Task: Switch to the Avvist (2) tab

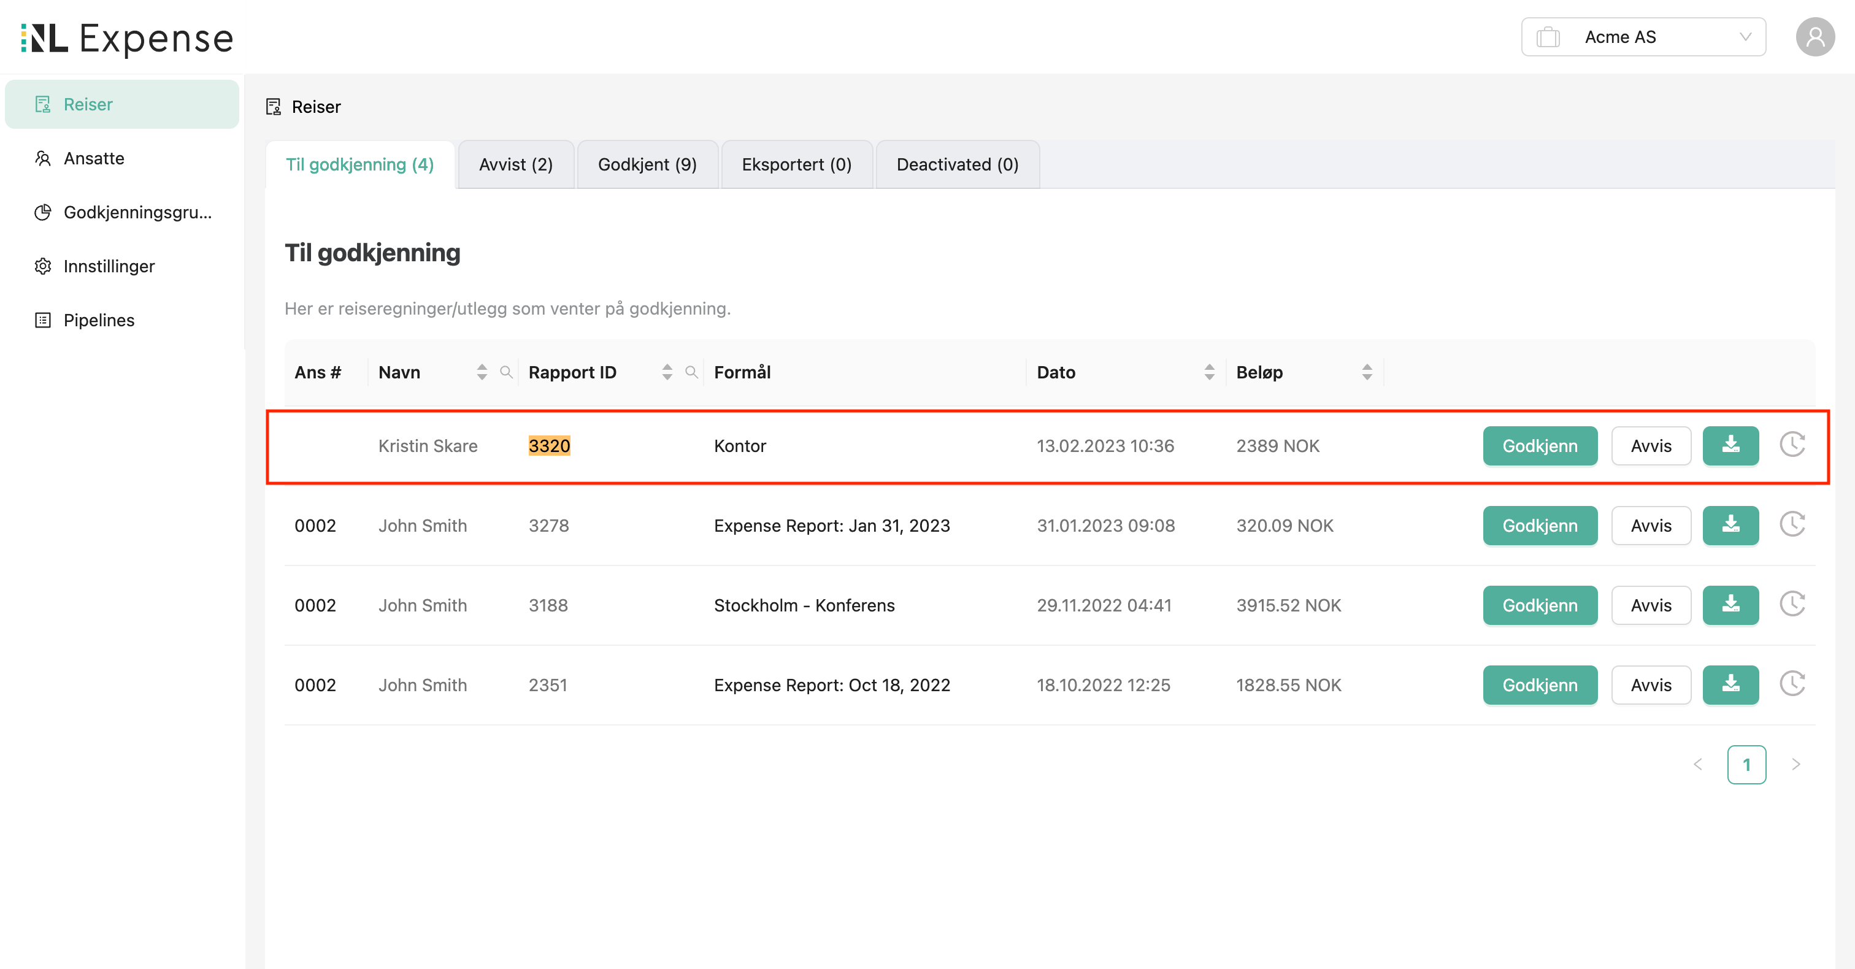Action: (516, 165)
